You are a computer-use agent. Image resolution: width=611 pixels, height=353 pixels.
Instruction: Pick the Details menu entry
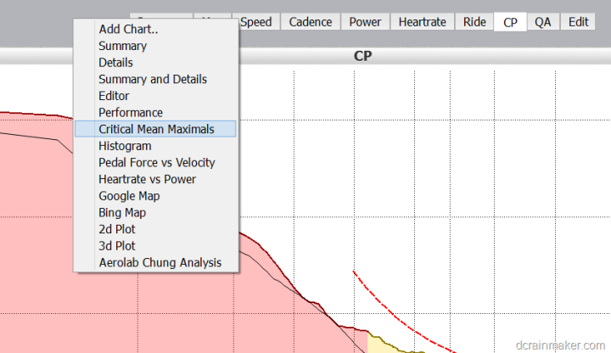[x=115, y=63]
